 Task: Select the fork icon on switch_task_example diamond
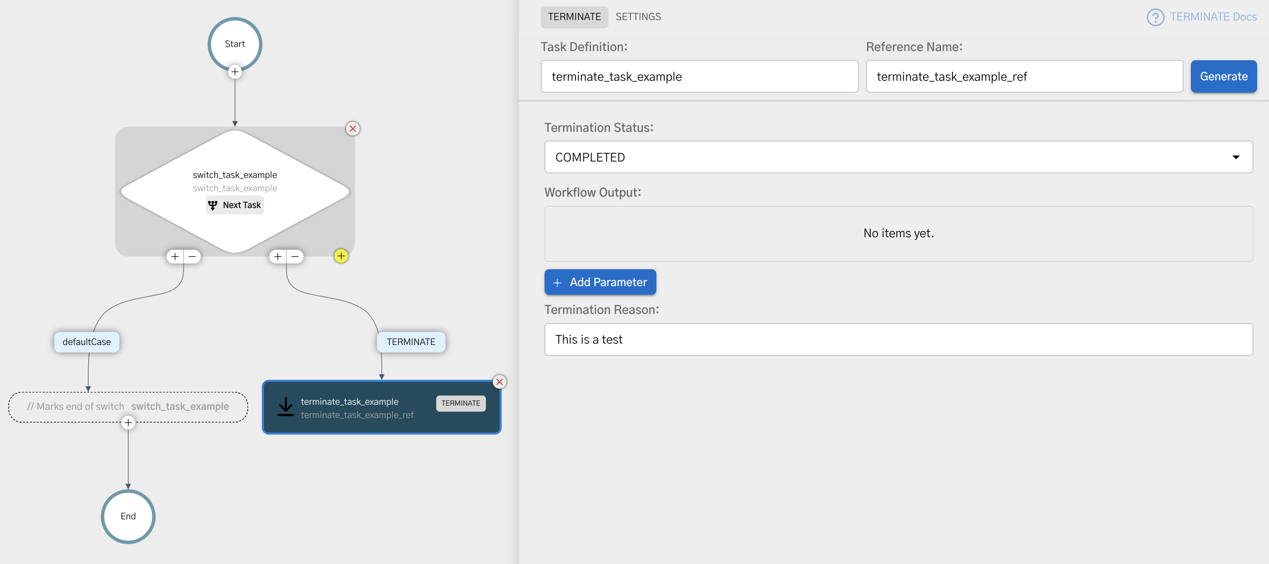point(213,205)
